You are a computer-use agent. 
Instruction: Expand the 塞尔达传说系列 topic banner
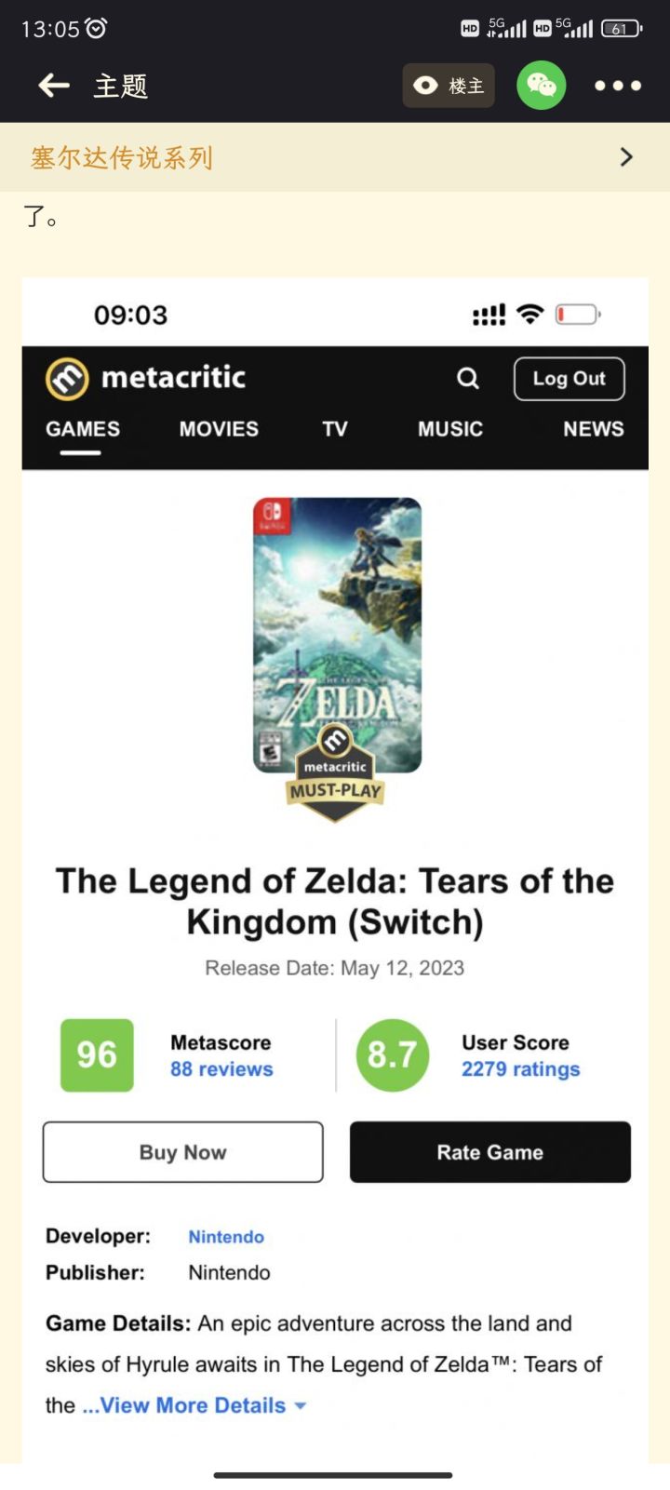click(x=335, y=157)
